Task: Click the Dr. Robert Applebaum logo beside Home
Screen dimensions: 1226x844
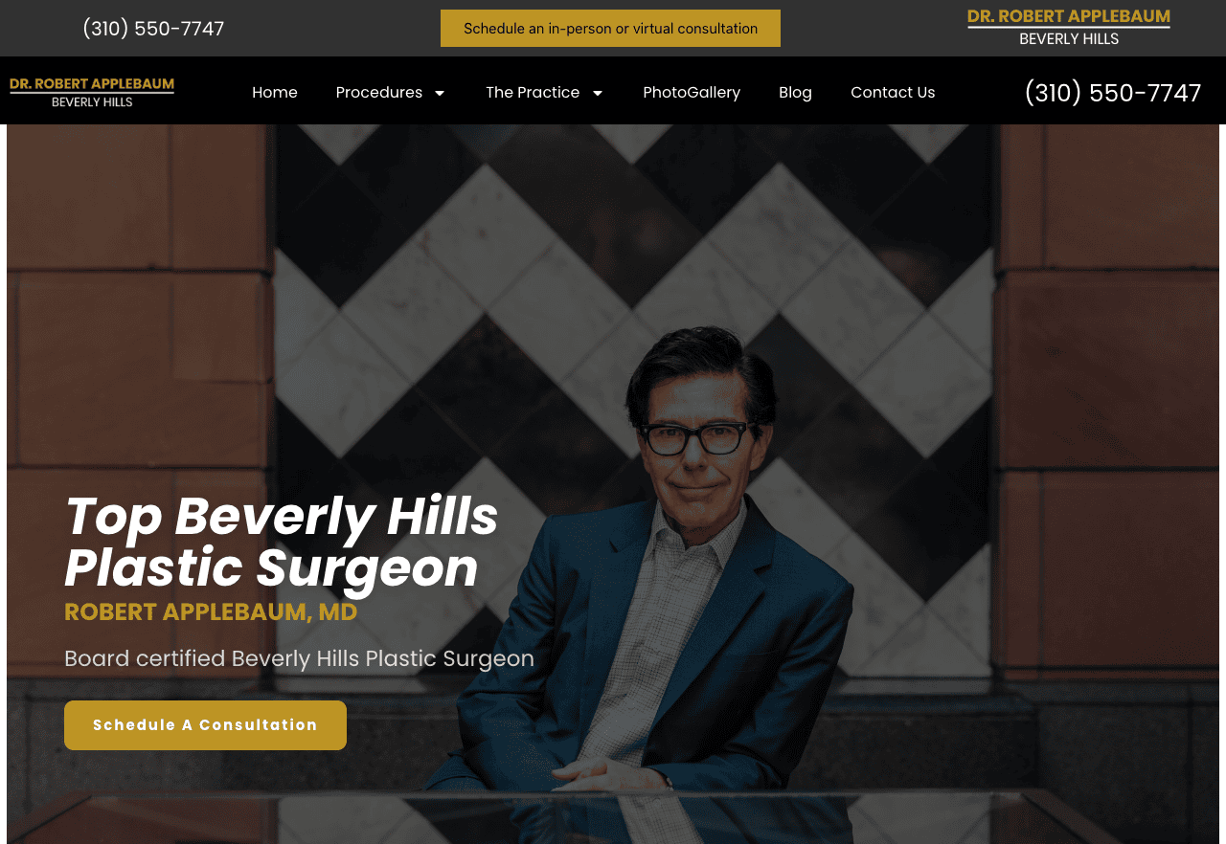Action: pyautogui.click(x=92, y=92)
